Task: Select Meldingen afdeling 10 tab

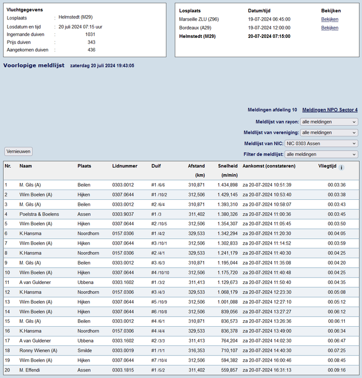Action: click(x=272, y=110)
